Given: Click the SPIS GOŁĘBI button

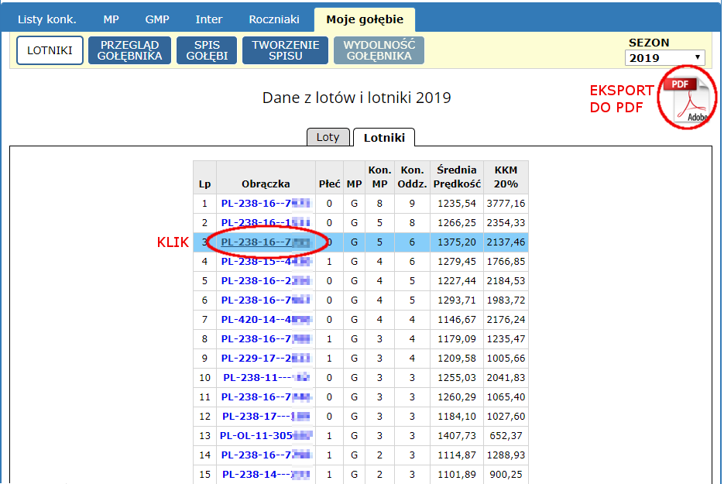Looking at the screenshot, I should pos(207,50).
